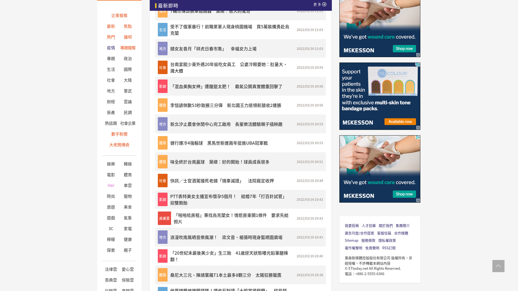Open article 婦女友善月「祥虎日春市集」
This screenshot has height=291, width=518.
click(x=213, y=48)
